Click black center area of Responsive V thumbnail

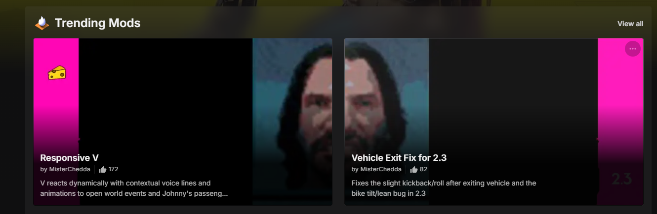click(x=165, y=93)
